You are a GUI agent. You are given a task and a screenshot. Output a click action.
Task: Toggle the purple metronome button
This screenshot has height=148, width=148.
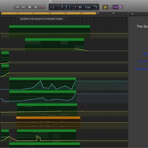(120, 7)
